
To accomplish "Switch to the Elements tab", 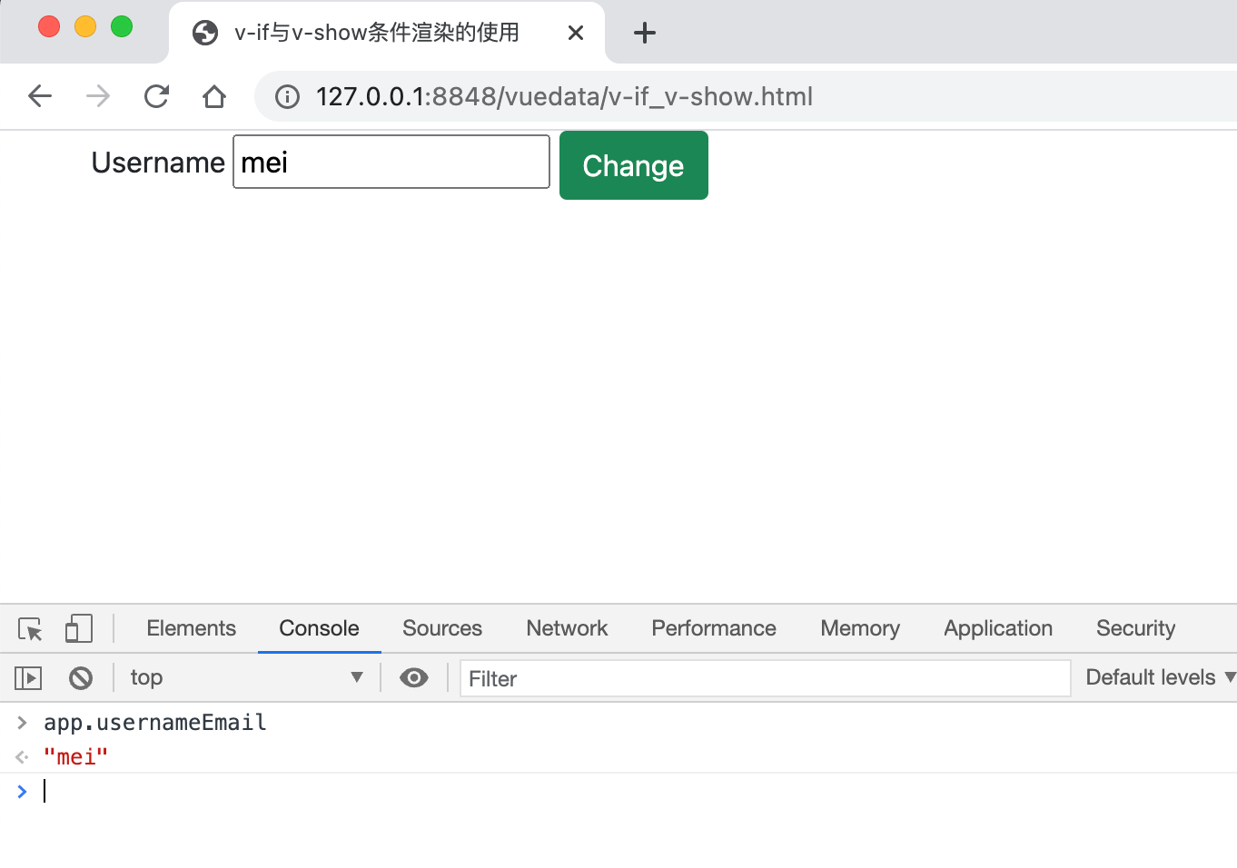I will pyautogui.click(x=191, y=628).
